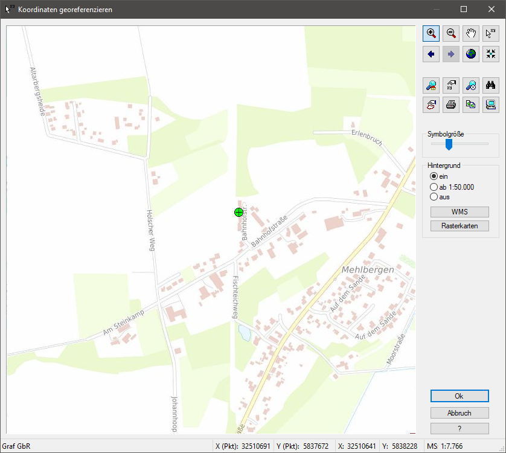Click the X (Pkt) value 32510691
This screenshot has width=506, height=453.
pos(255,446)
